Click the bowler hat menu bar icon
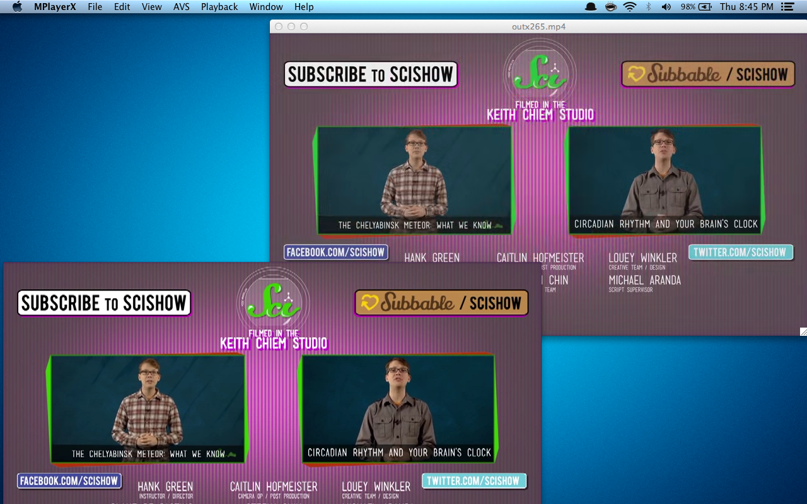 (x=591, y=7)
